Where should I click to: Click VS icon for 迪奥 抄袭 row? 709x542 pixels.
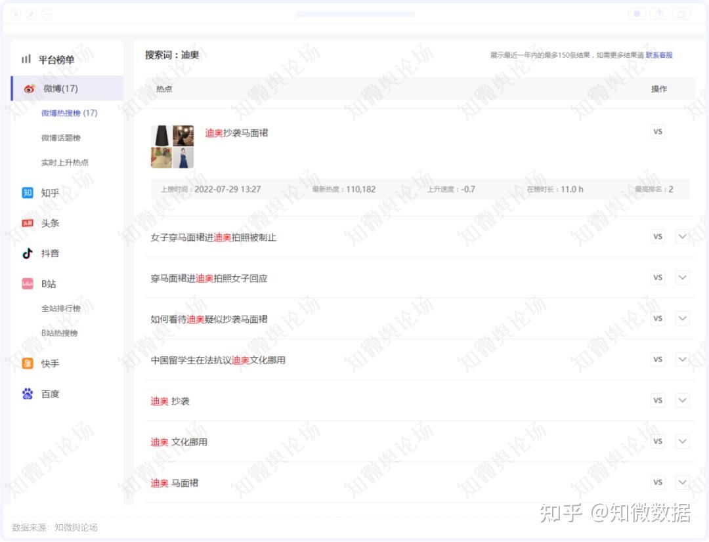point(658,400)
